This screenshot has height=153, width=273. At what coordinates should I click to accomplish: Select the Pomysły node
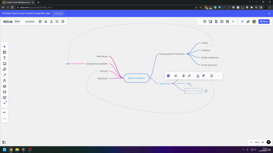click(x=104, y=71)
